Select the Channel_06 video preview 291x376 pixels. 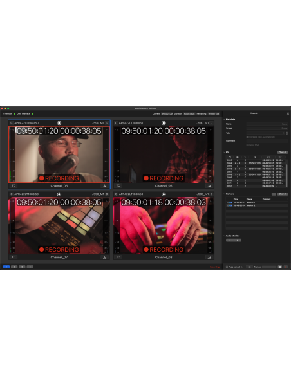pos(164,155)
